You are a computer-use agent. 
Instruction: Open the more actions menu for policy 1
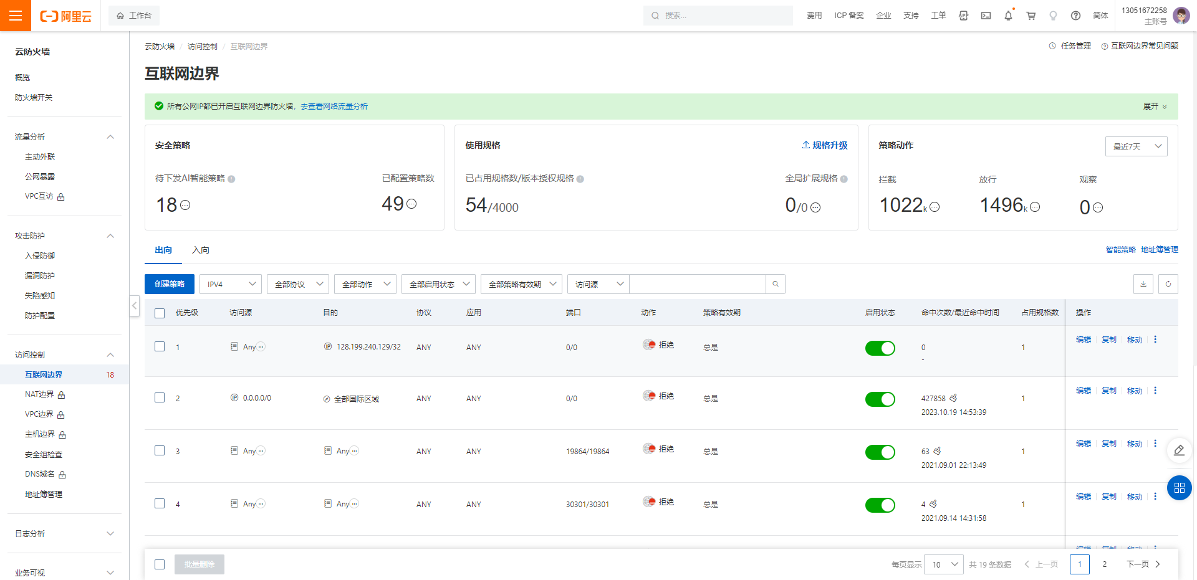click(x=1155, y=340)
